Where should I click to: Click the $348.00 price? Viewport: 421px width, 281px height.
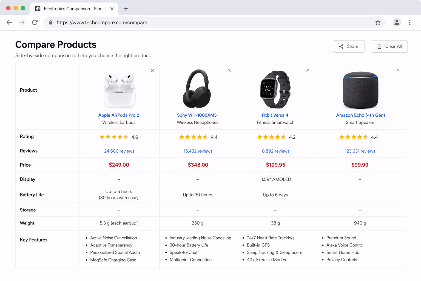198,165
